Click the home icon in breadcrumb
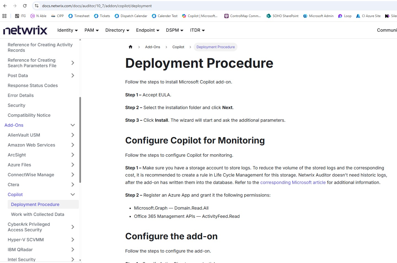The width and height of the screenshot is (397, 263). [x=131, y=47]
